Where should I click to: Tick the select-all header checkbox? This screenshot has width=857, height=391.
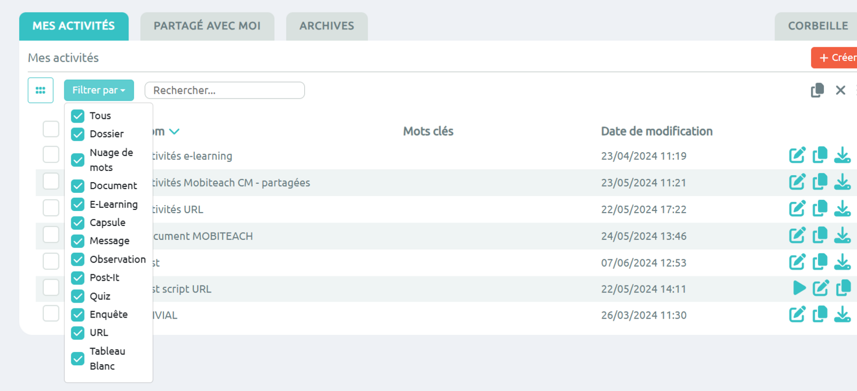point(51,129)
